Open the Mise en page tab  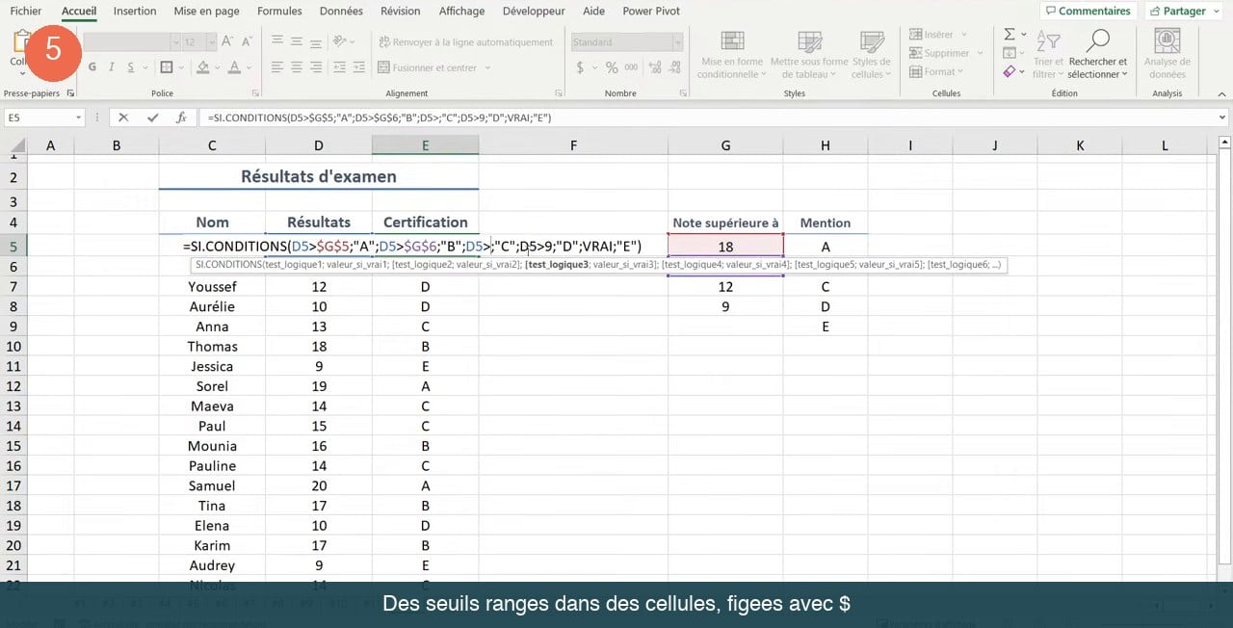click(x=207, y=12)
